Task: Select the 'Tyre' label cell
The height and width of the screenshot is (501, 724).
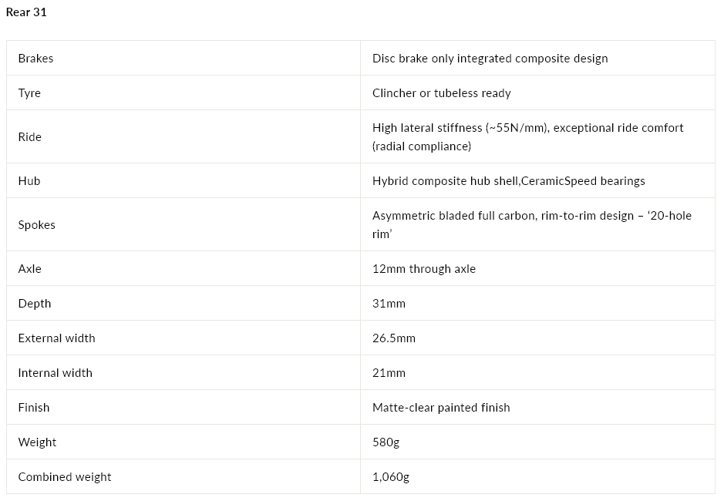Action: pyautogui.click(x=29, y=93)
